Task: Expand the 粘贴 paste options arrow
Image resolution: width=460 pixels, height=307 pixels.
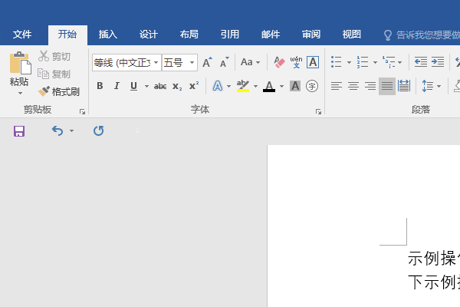Action: point(20,94)
